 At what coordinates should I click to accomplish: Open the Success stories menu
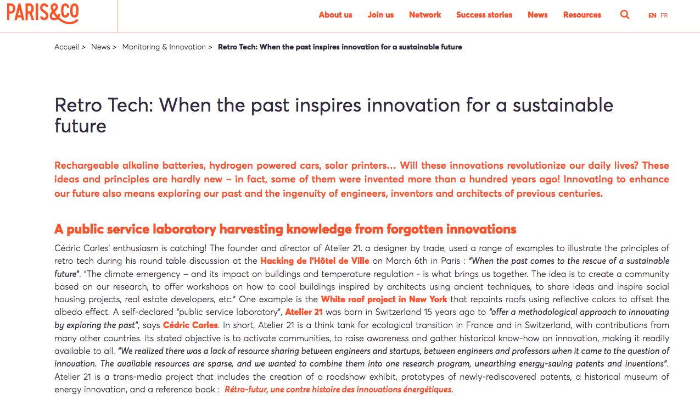[484, 15]
